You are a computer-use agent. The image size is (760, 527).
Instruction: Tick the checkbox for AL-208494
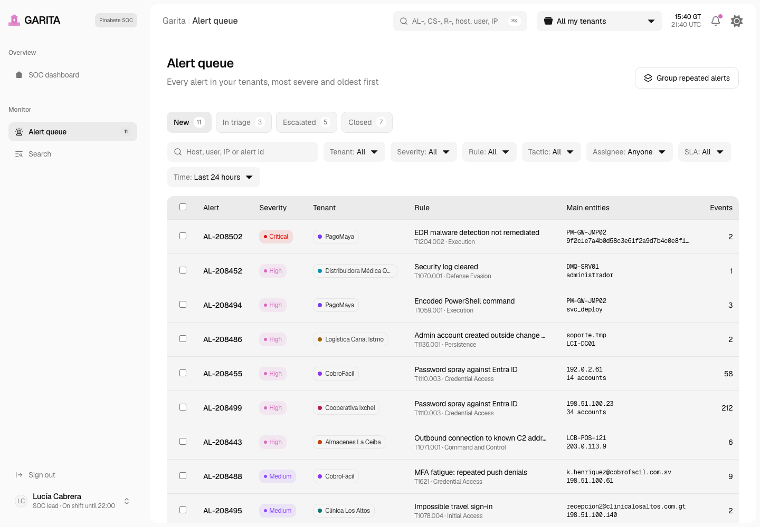click(183, 305)
